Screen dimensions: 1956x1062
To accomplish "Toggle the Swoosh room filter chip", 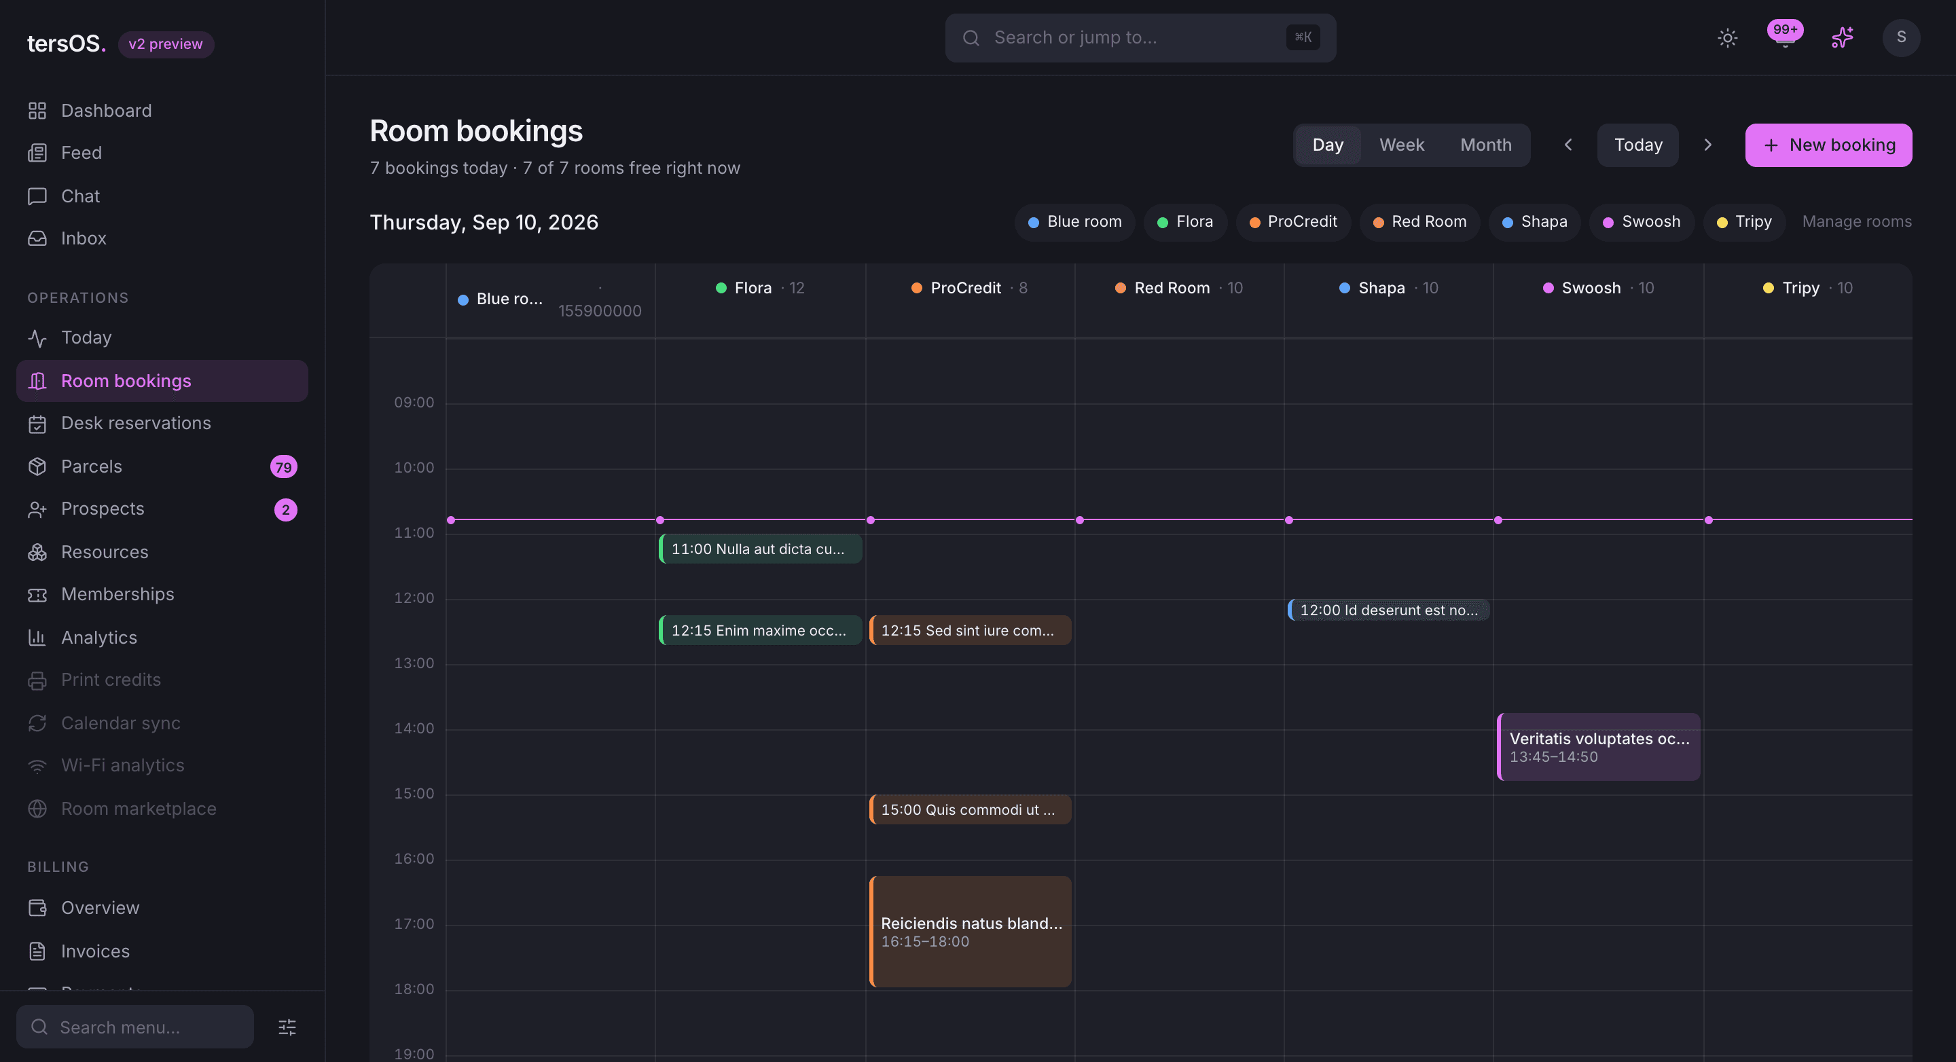I will tap(1642, 223).
